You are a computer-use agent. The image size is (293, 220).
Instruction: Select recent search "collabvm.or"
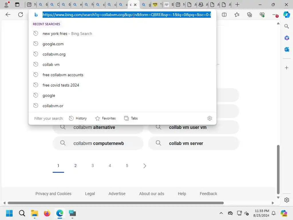coord(122,106)
